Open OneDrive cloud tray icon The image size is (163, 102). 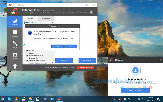coord(125,99)
